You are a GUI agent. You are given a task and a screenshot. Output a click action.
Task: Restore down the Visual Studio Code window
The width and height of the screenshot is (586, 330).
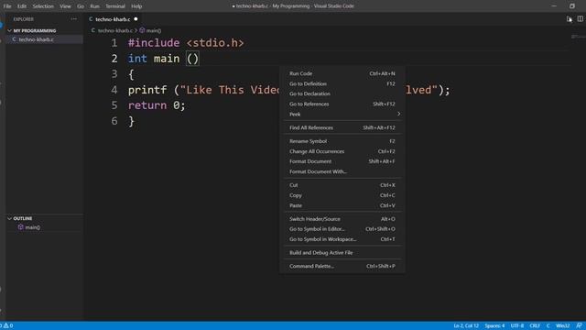tap(572, 6)
